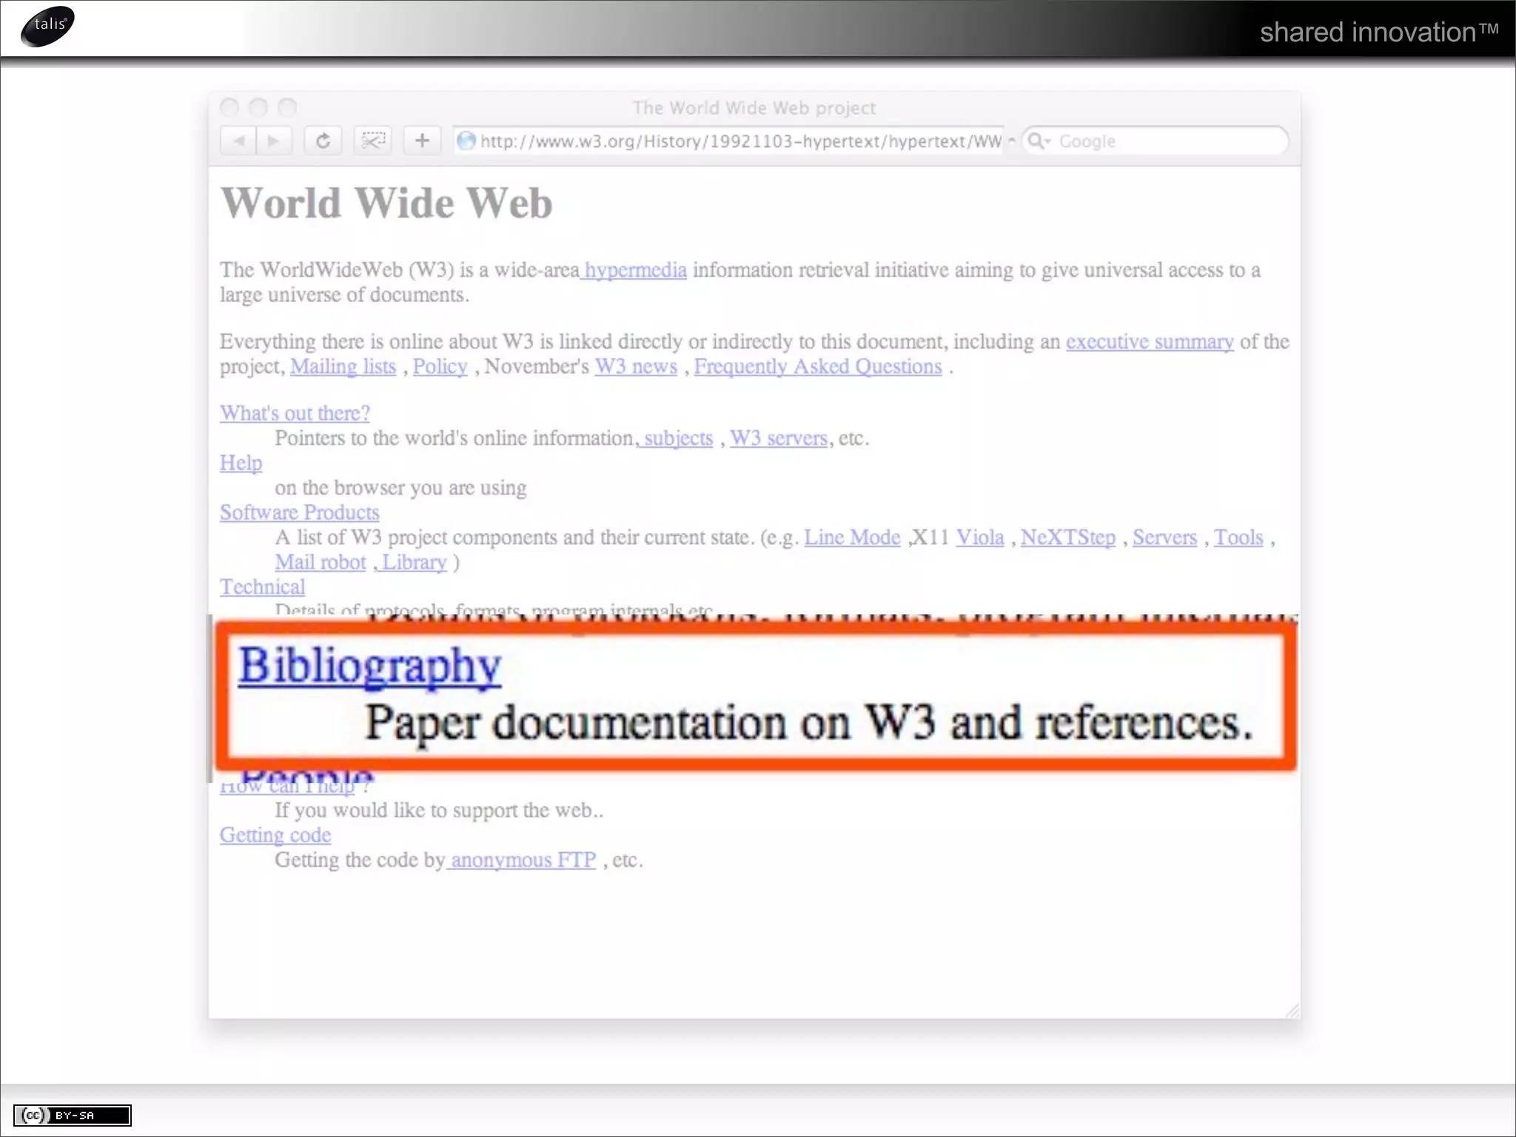Image resolution: width=1516 pixels, height=1137 pixels.
Task: Click the browser forward arrow button
Action: 274,141
